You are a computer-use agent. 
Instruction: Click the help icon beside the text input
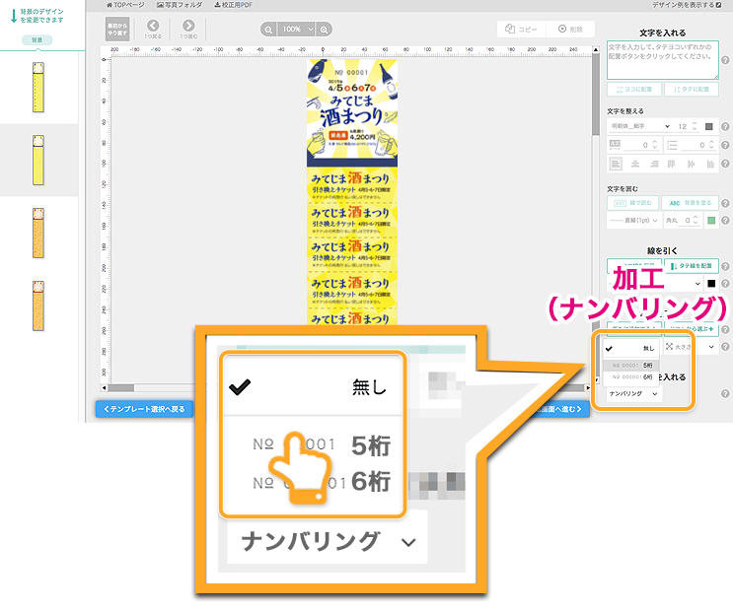tap(725, 59)
